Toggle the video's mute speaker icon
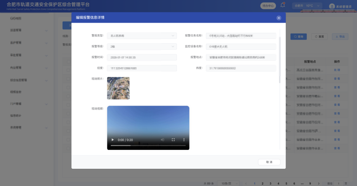 point(162,140)
